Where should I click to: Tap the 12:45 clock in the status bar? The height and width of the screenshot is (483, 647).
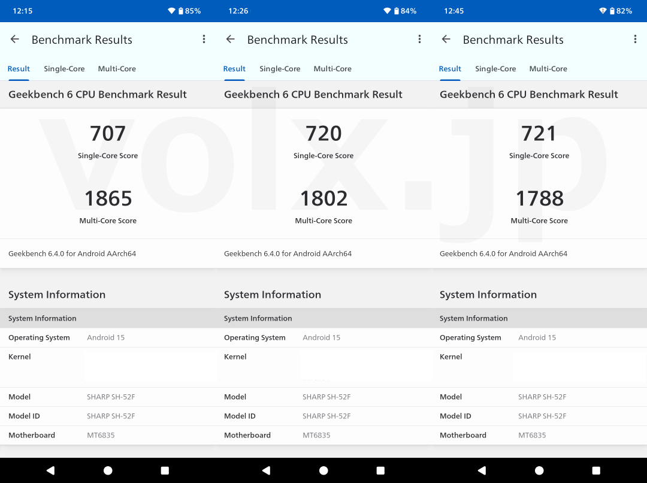tap(454, 11)
